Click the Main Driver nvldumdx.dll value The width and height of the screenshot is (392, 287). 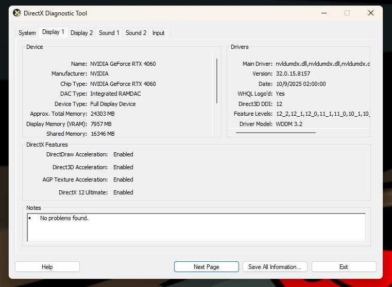coord(323,64)
